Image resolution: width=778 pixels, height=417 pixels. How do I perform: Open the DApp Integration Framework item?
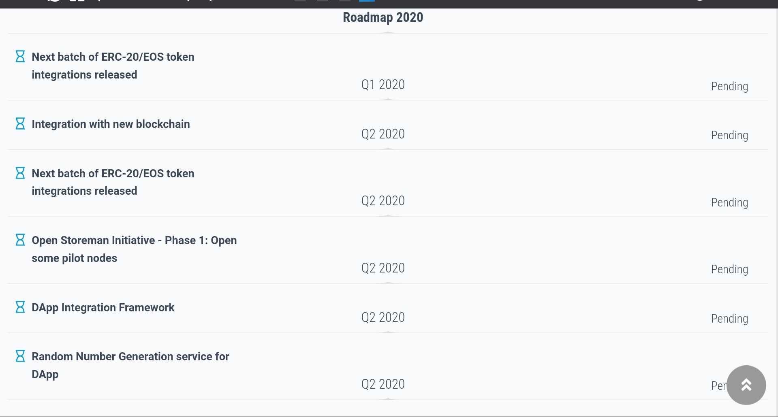pyautogui.click(x=103, y=308)
